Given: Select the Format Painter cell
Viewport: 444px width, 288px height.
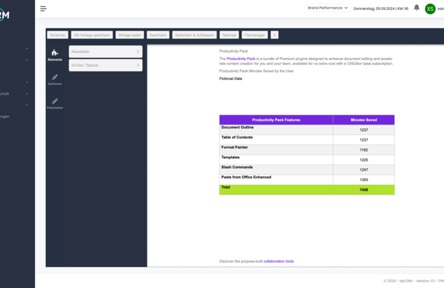Looking at the screenshot, I should click(x=276, y=149).
